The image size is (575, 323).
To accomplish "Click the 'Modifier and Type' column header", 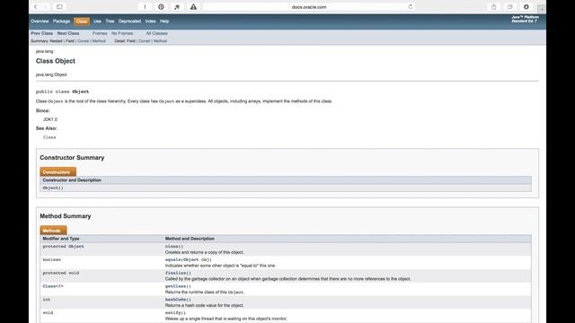I will pos(61,239).
